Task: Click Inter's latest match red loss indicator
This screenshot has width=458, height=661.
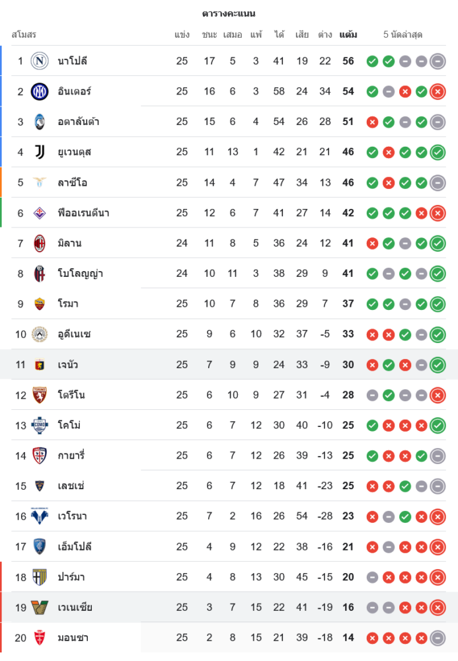Action: click(438, 92)
